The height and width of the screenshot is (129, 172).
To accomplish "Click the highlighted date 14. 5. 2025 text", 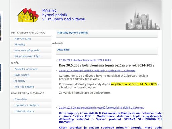I will (148, 84).
